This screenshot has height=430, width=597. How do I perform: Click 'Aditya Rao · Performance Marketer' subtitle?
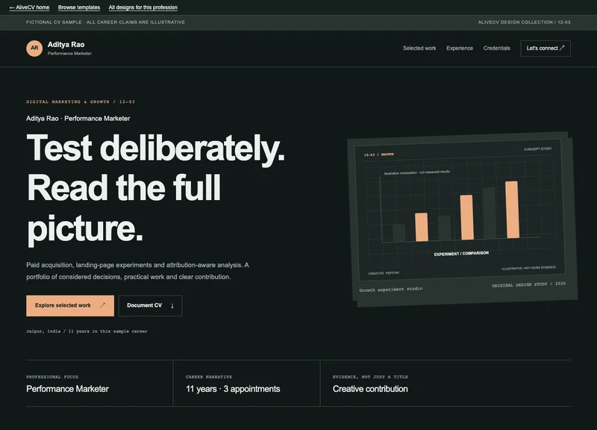[78, 119]
